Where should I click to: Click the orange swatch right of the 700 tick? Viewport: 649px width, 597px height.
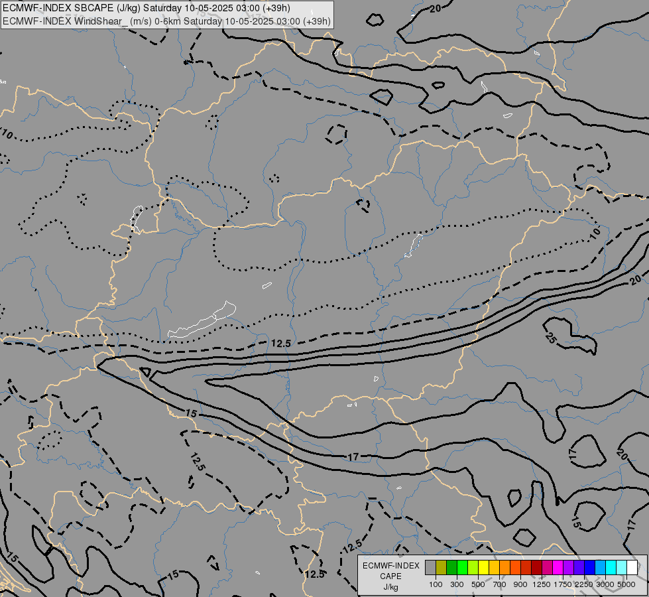click(504, 567)
